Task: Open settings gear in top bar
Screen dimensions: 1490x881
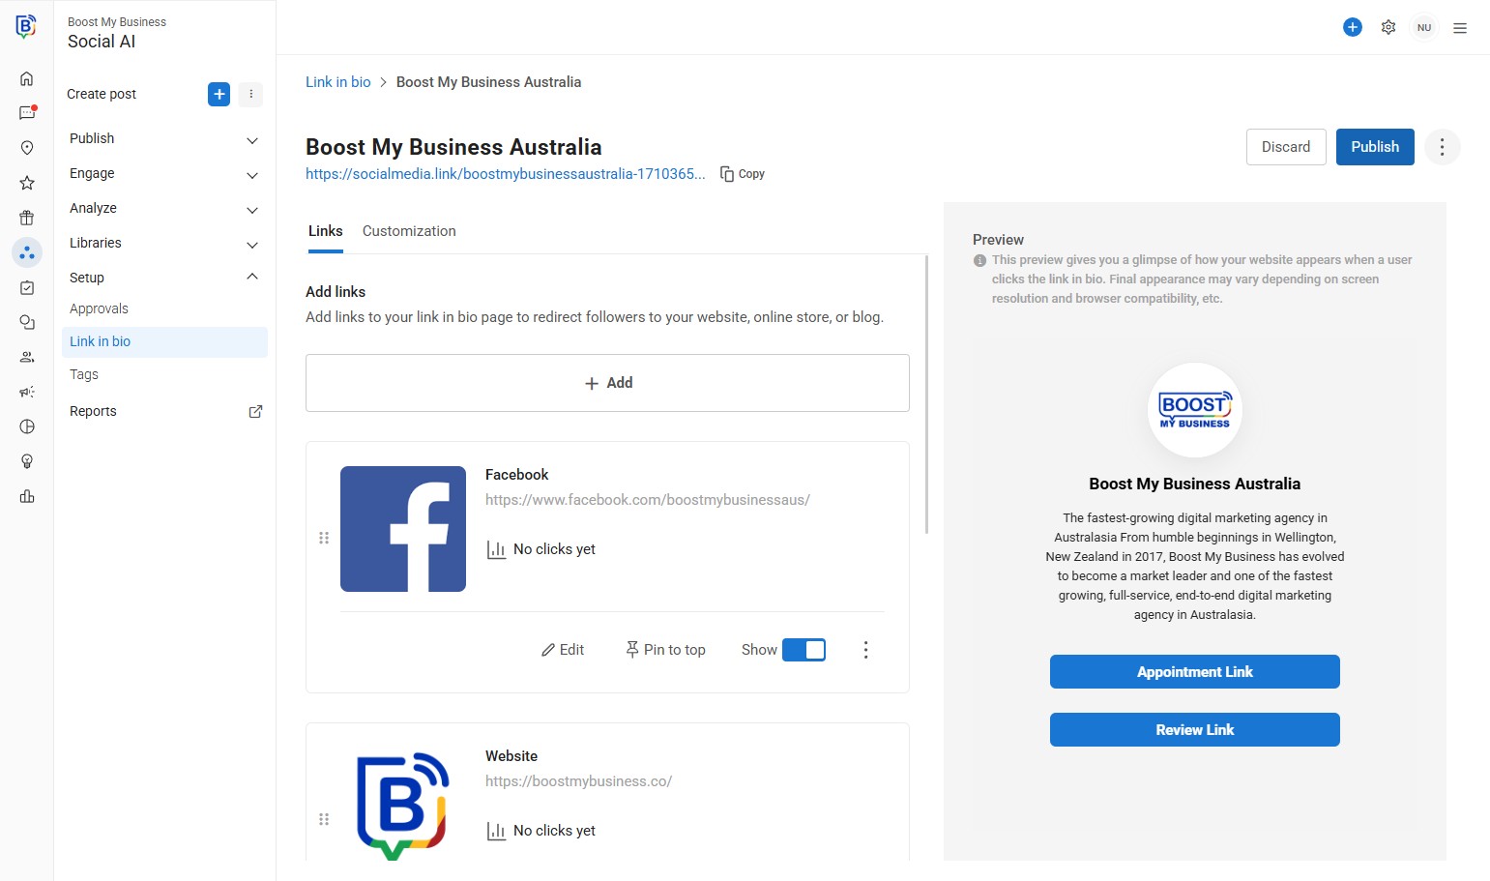Action: (1388, 27)
